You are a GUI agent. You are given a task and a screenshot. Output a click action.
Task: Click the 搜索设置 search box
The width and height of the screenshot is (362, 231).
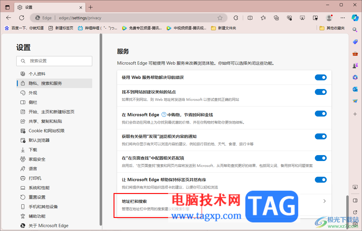[x=54, y=61]
